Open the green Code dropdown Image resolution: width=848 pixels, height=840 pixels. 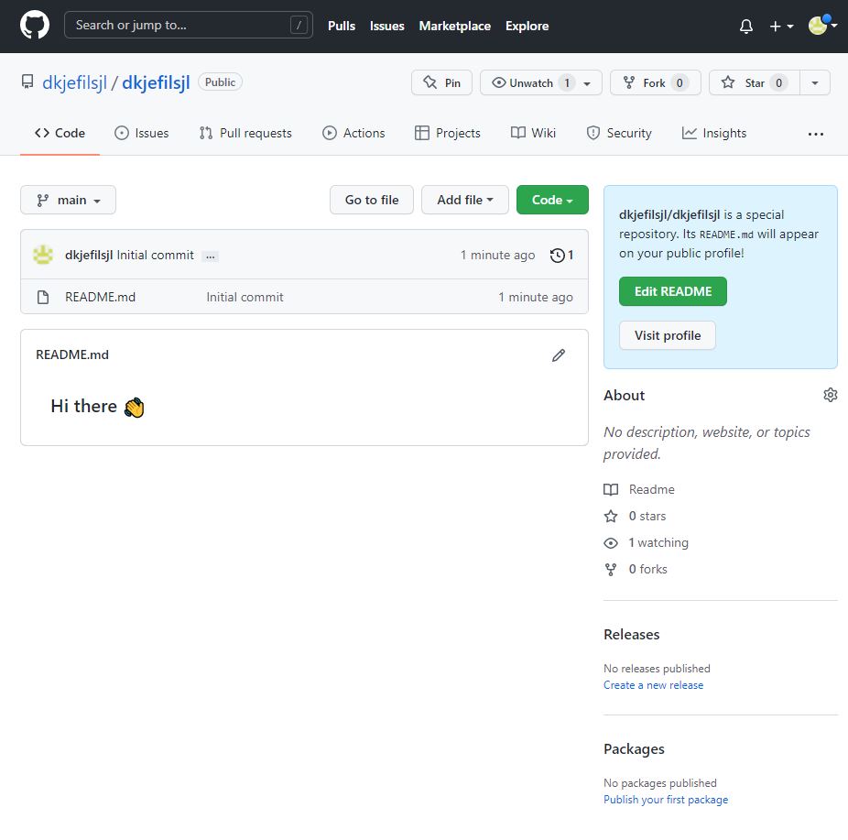tap(552, 200)
